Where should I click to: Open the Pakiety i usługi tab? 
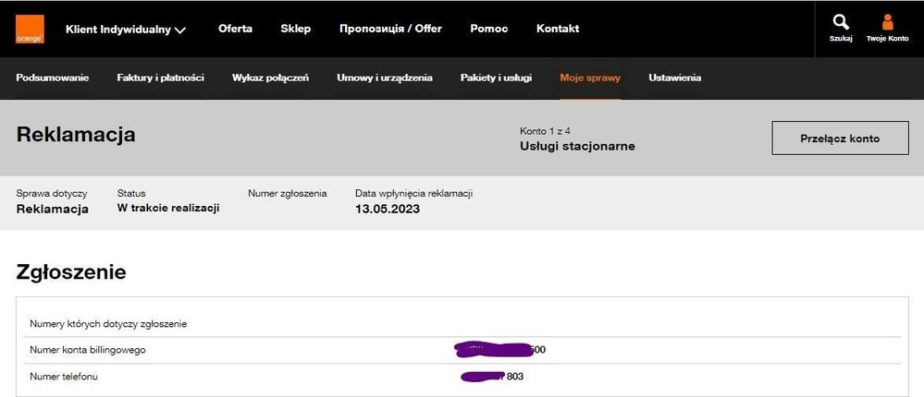[496, 78]
